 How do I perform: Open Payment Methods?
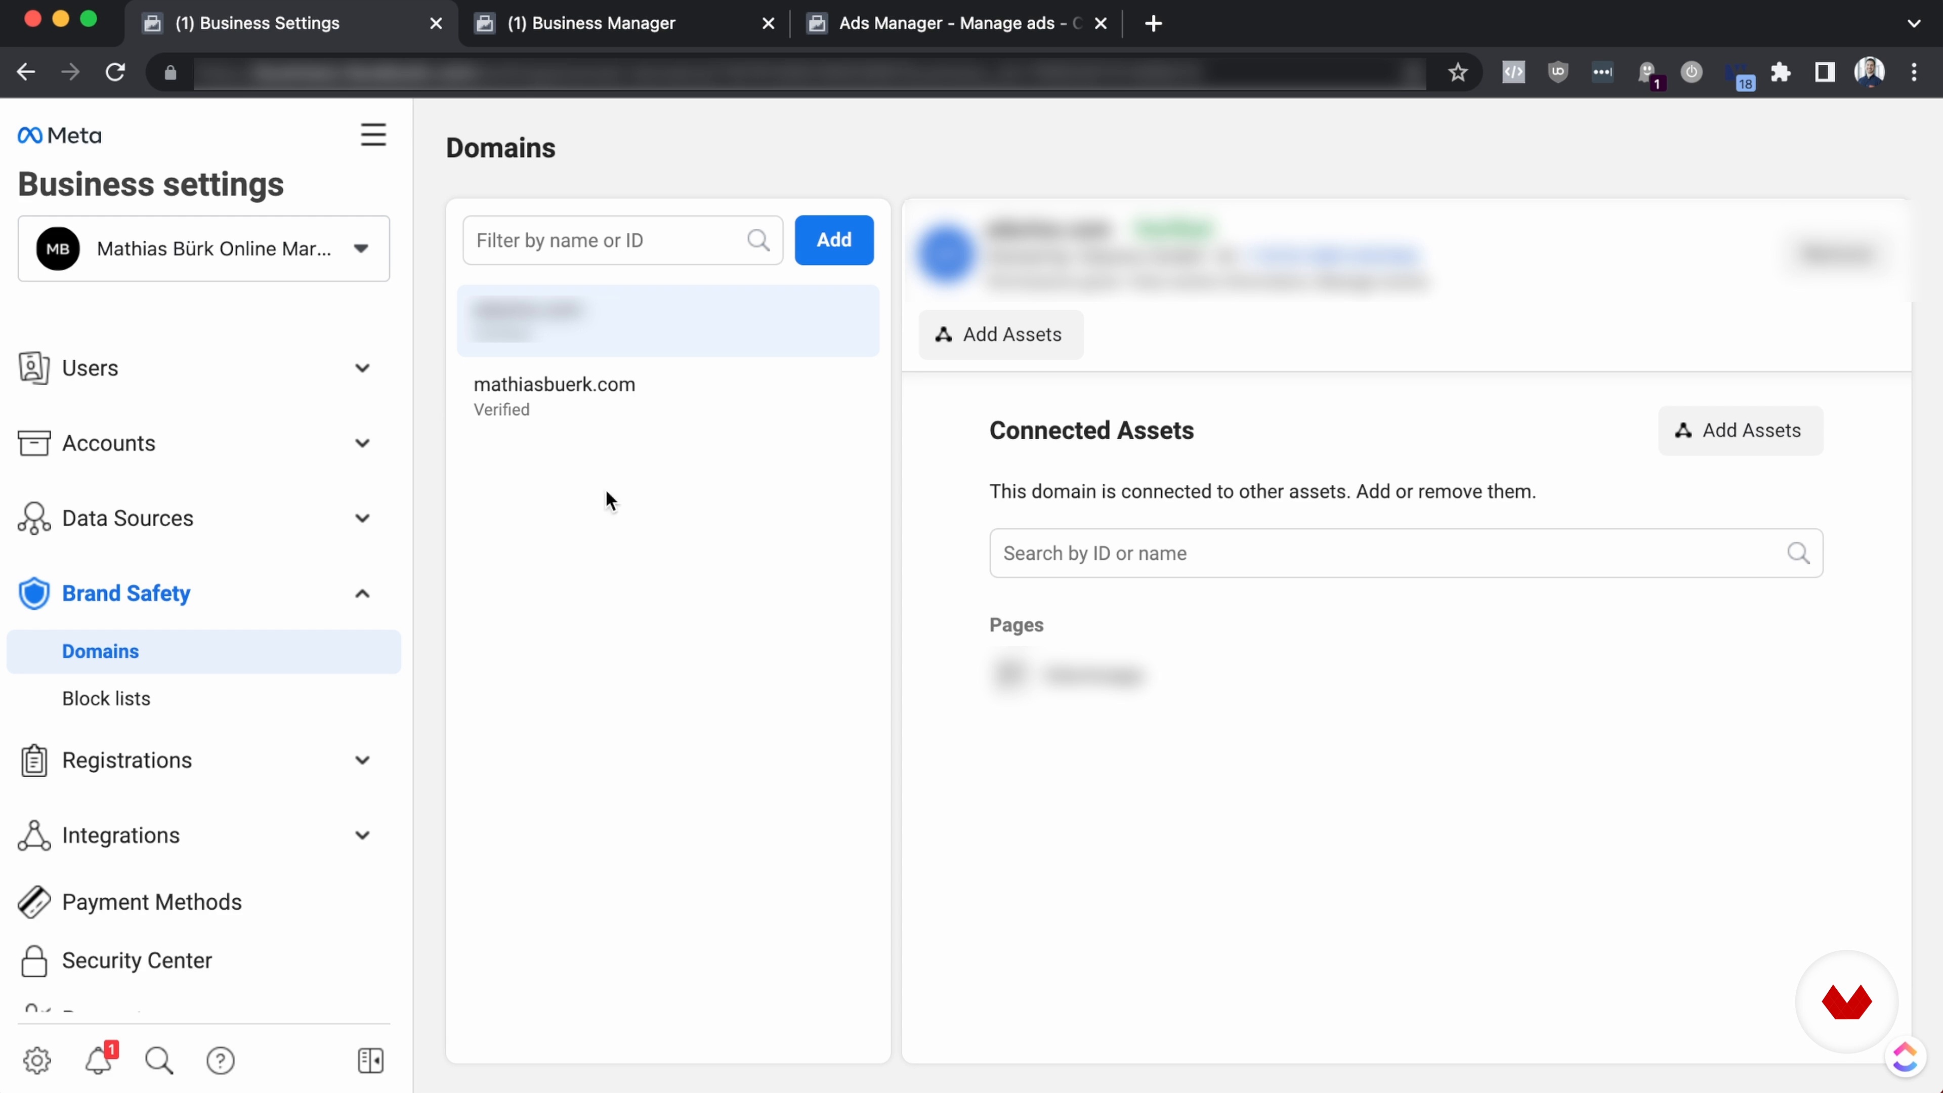pyautogui.click(x=152, y=902)
